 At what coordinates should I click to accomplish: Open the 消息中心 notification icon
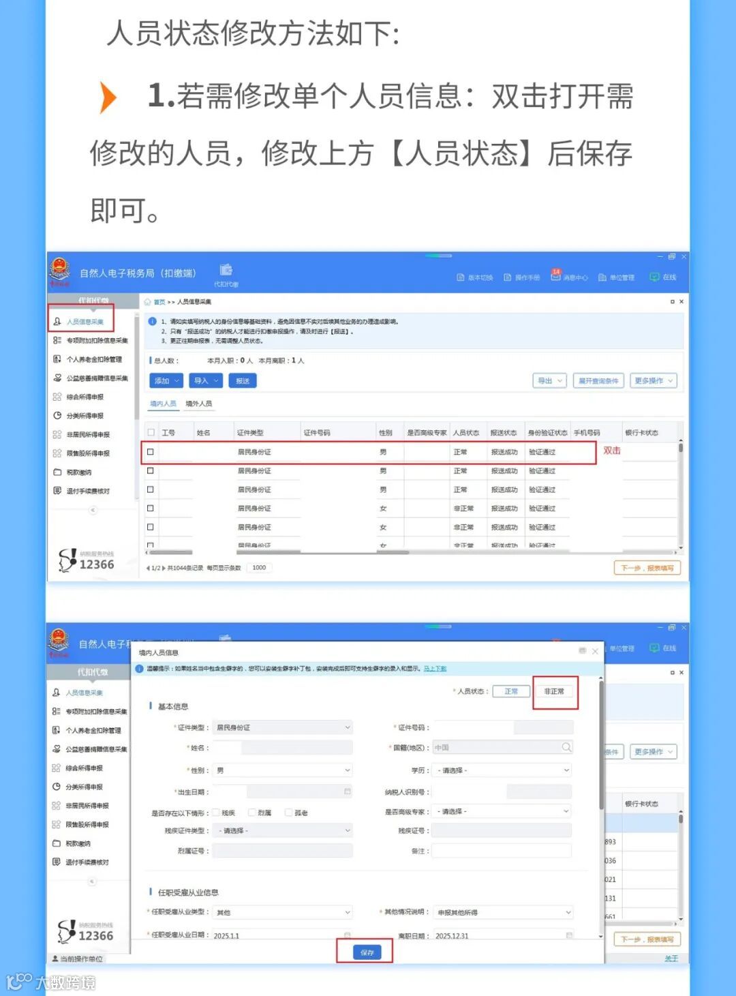click(x=571, y=277)
